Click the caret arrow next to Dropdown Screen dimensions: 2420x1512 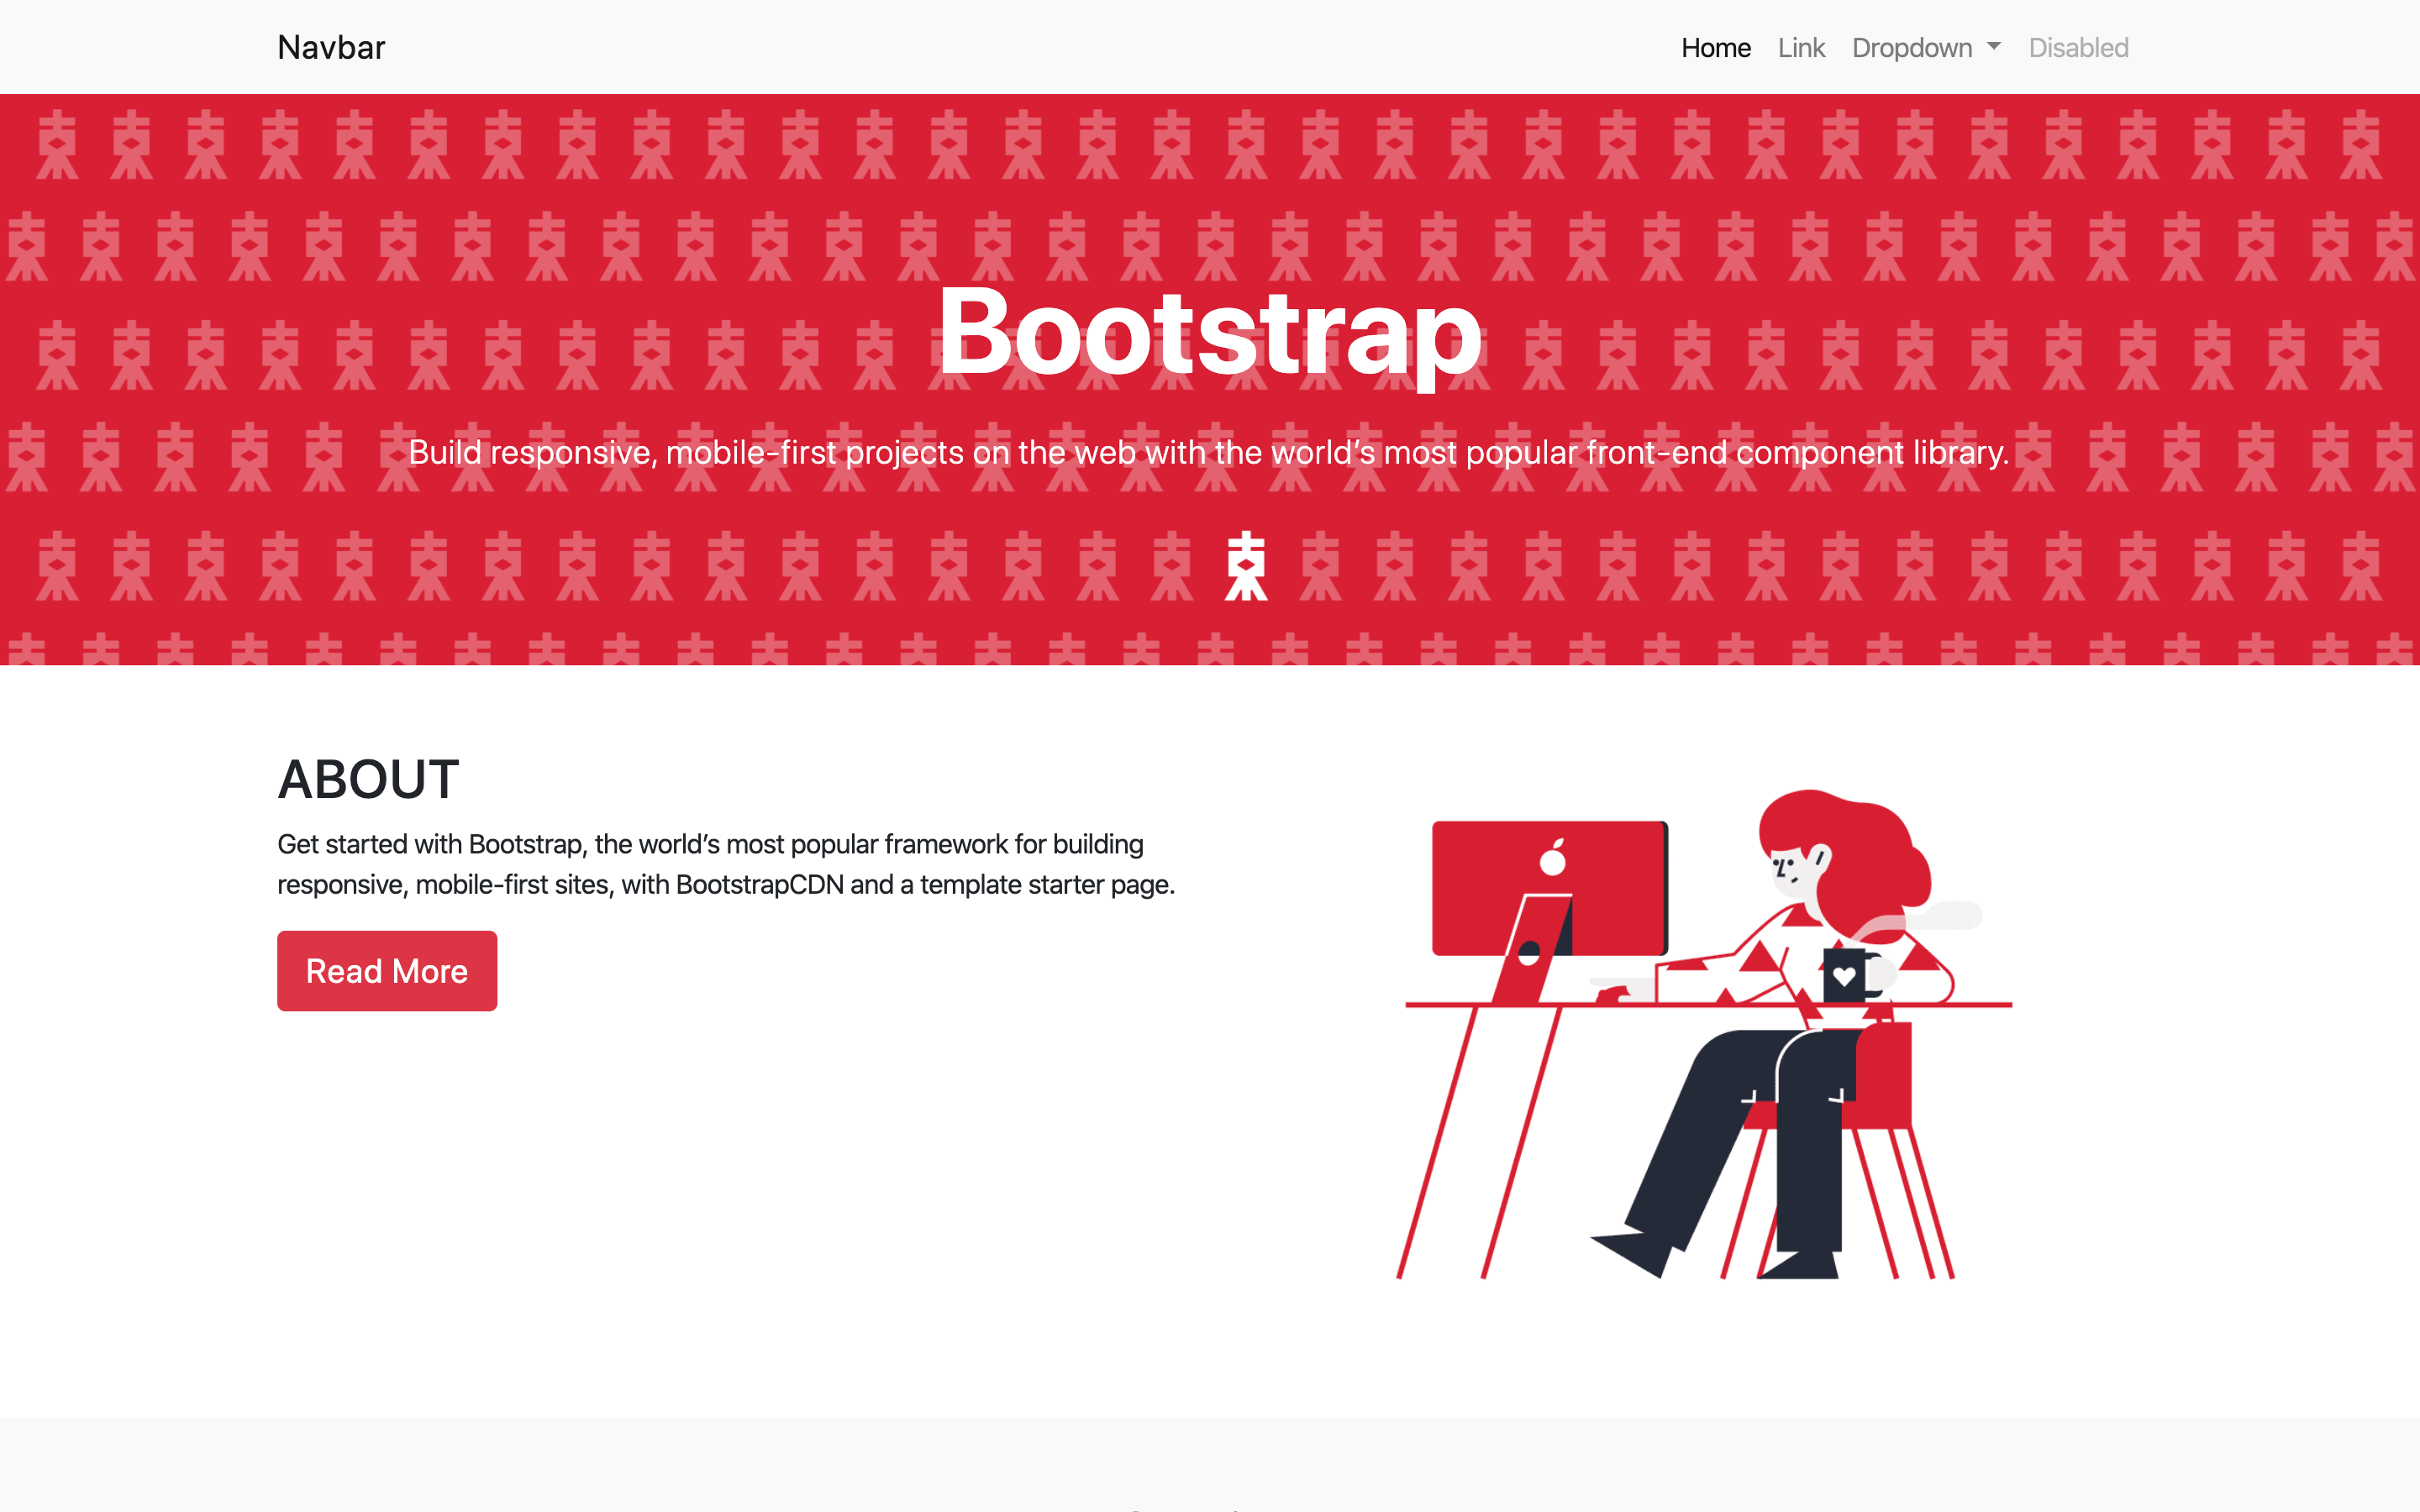click(x=1992, y=47)
